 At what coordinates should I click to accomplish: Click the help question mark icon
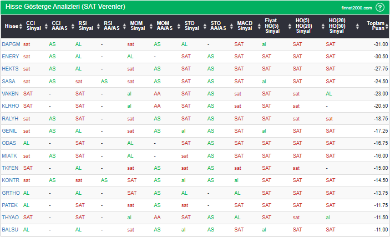click(x=380, y=7)
